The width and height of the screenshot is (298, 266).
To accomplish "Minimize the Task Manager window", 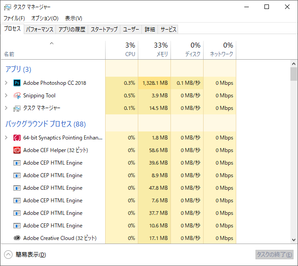I will click(x=247, y=7).
